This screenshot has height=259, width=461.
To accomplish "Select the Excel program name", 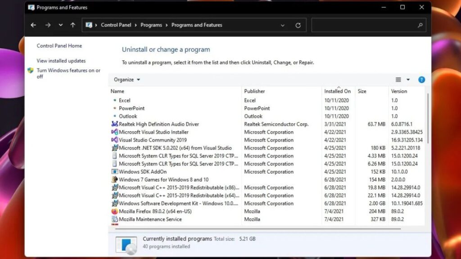I will pos(124,100).
